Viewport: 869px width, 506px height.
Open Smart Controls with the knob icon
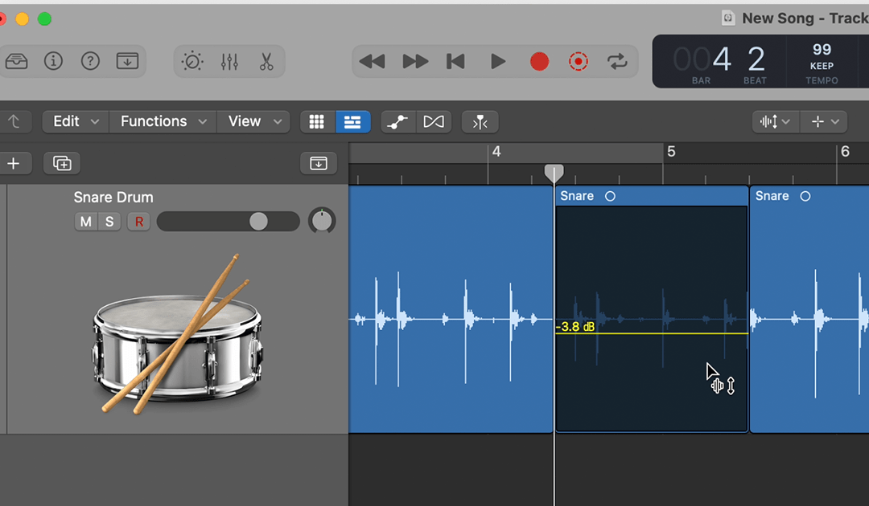click(194, 61)
